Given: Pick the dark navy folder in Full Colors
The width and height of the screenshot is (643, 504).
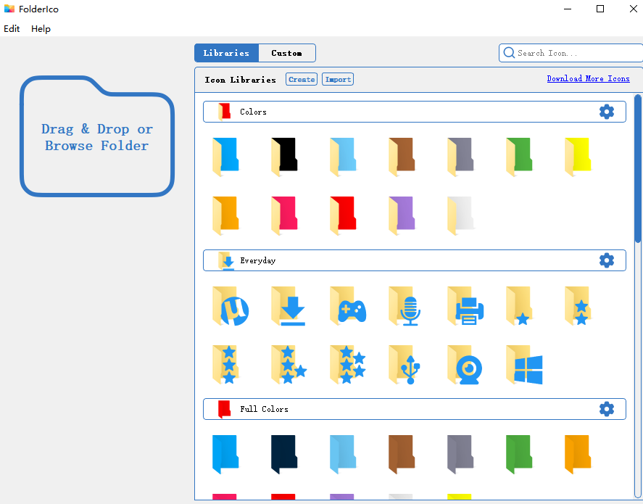Looking at the screenshot, I should point(284,455).
